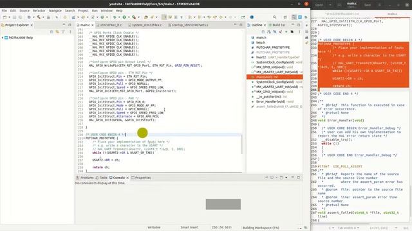Image resolution: width=412 pixels, height=231 pixels.
Task: Toggle Block Selection mode toolbar button
Action: (x=176, y=17)
